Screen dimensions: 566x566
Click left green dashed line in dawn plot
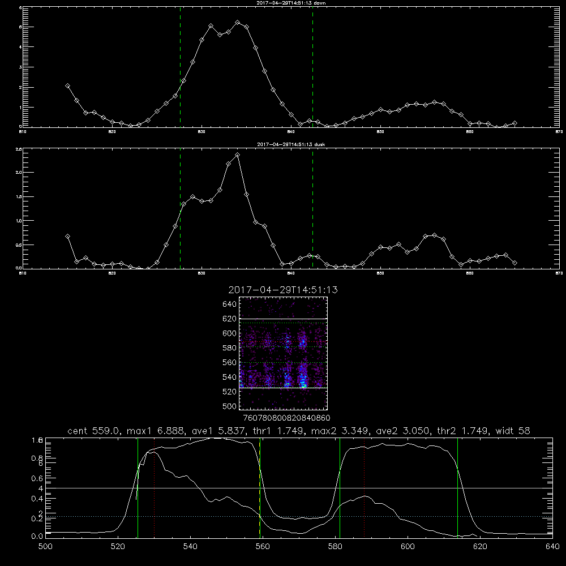[180, 67]
